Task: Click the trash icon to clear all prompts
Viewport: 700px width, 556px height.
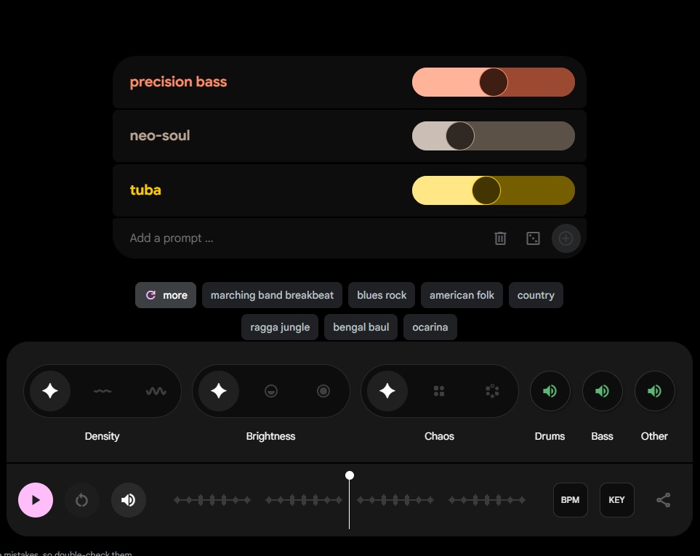Action: point(500,238)
